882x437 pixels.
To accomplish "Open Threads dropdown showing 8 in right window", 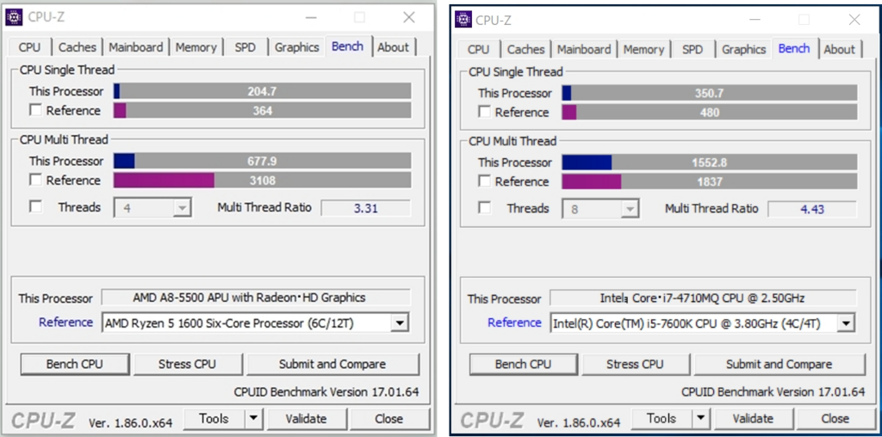I will [x=600, y=210].
